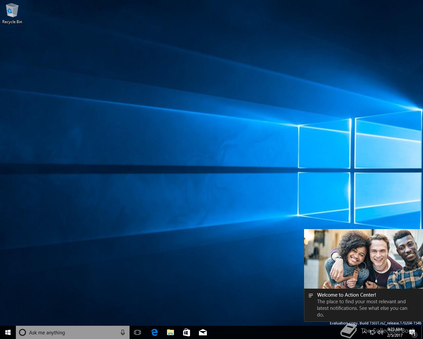
Task: Open the Start menu
Action: coord(8,332)
